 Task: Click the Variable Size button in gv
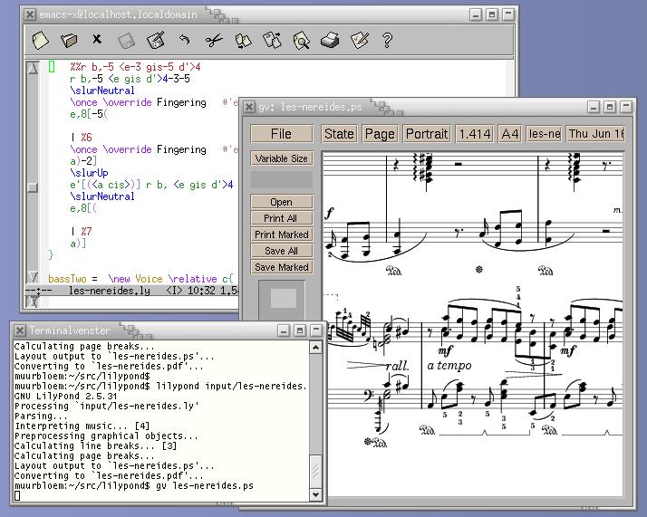click(282, 158)
